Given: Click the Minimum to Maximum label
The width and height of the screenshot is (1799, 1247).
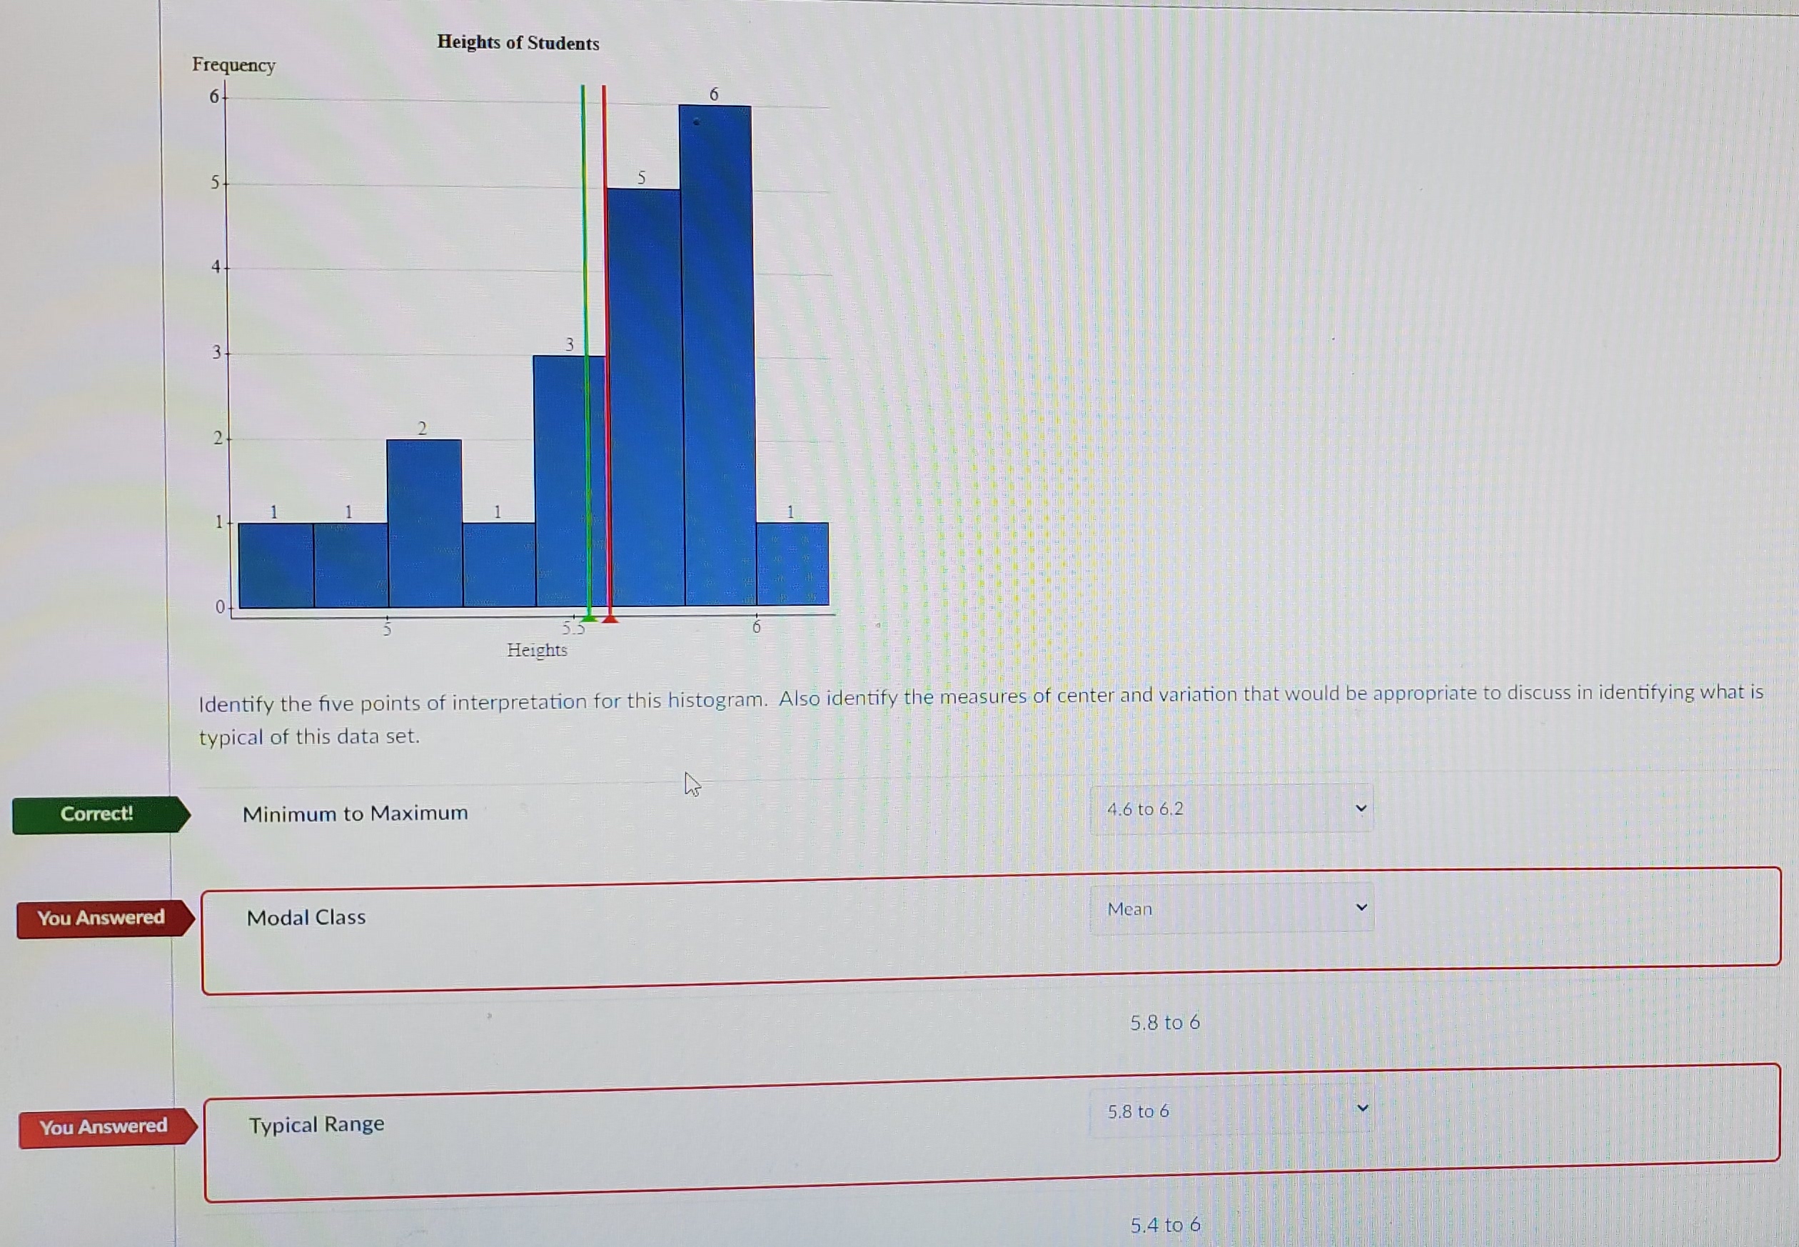Looking at the screenshot, I should (356, 813).
